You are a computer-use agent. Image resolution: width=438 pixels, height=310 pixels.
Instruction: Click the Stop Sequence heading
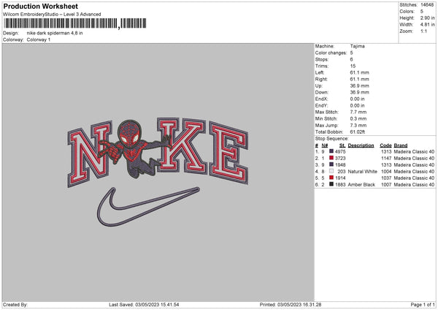pyautogui.click(x=332, y=139)
